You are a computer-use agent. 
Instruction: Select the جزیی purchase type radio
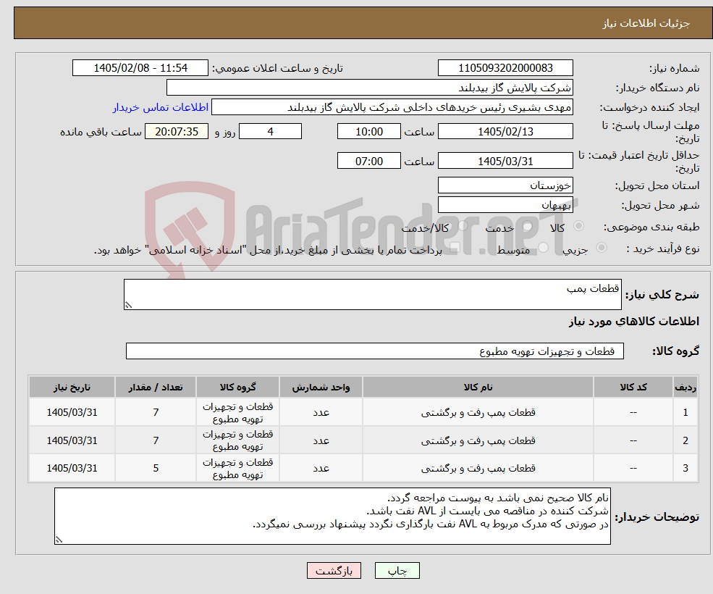pos(601,248)
